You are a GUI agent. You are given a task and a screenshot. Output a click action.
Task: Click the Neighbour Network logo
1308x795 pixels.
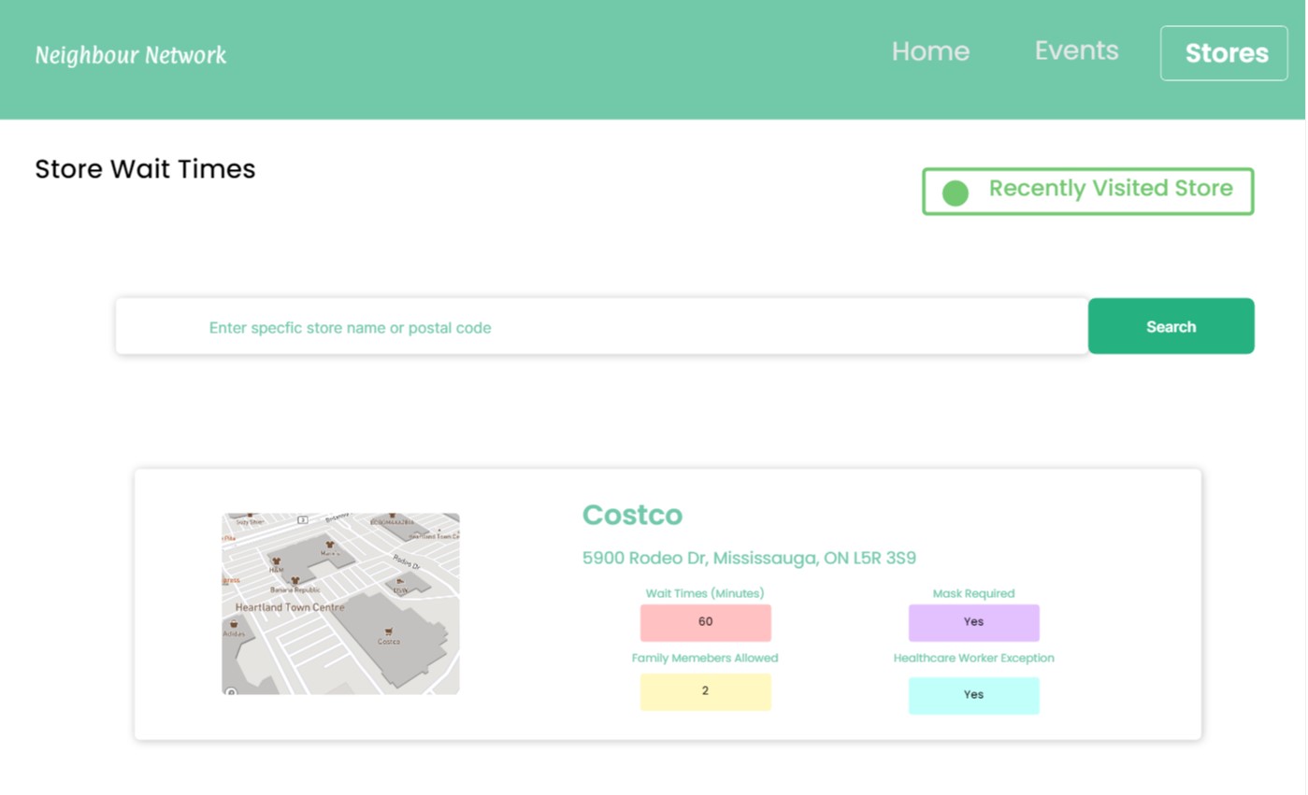pyautogui.click(x=131, y=55)
